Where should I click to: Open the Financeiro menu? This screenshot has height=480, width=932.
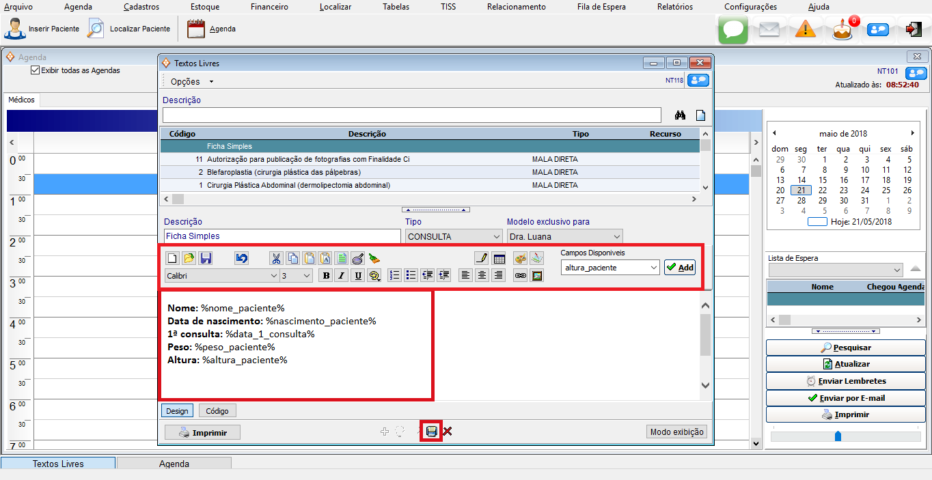(268, 7)
